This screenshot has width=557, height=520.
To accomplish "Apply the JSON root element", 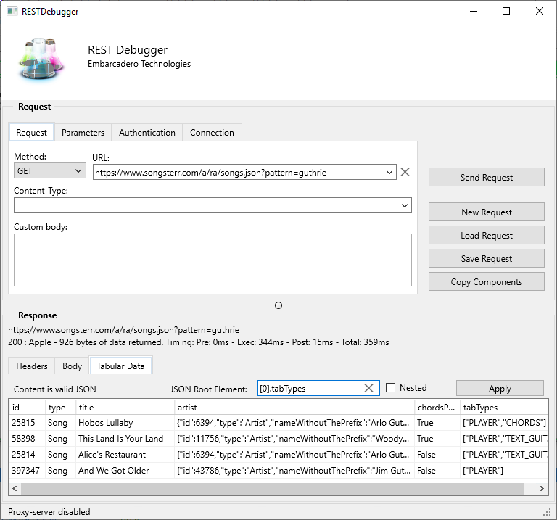I will tap(500, 388).
